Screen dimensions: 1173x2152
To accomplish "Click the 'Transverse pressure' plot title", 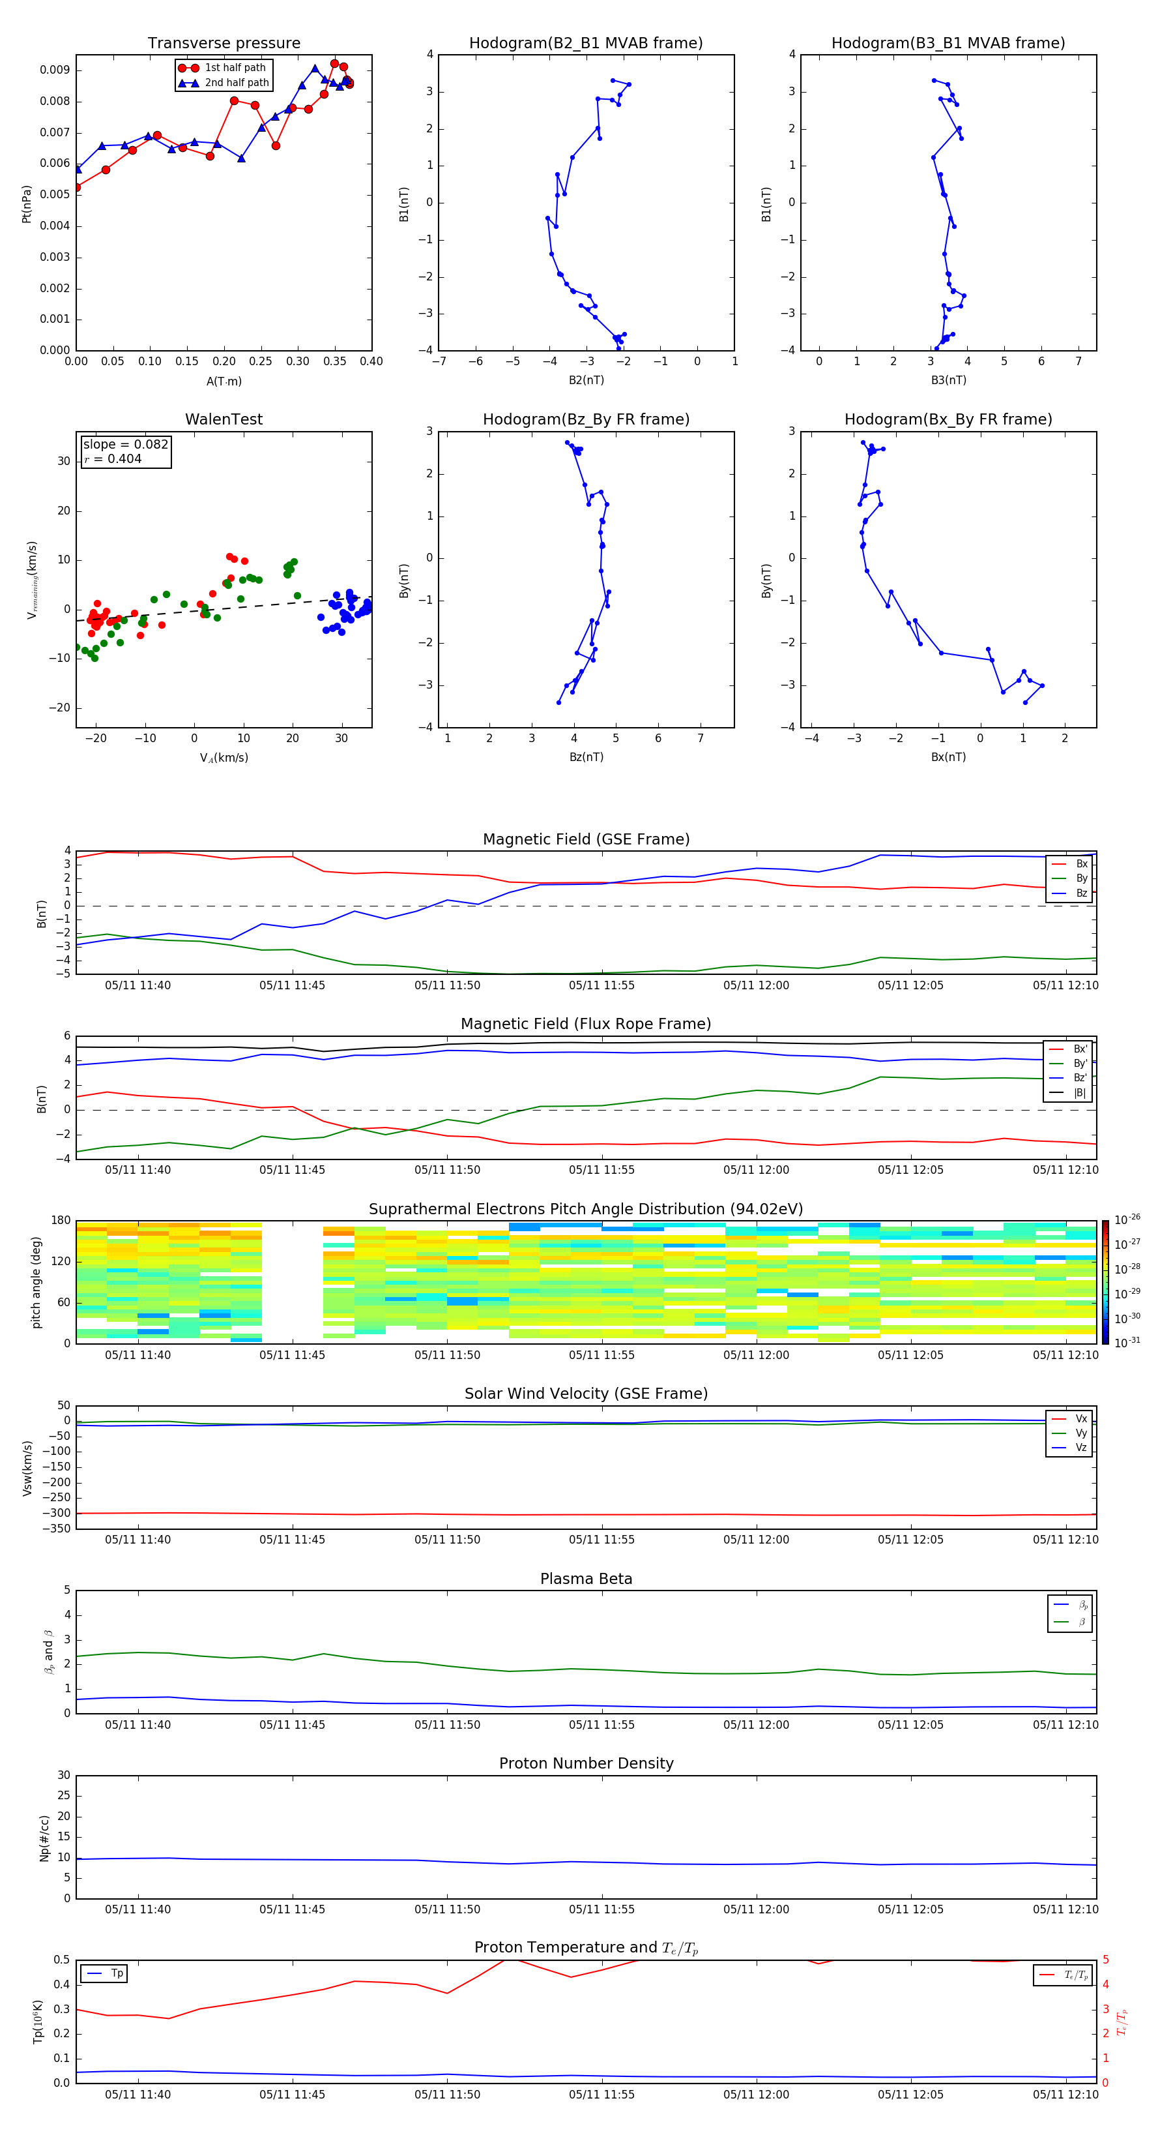I will pos(224,44).
